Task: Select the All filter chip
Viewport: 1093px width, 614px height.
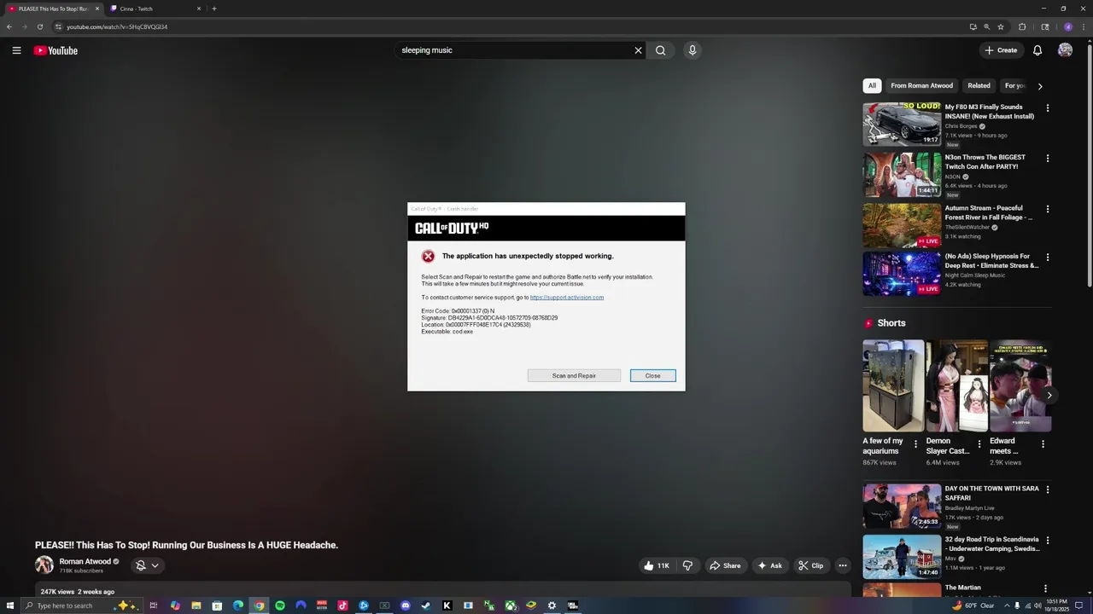Action: coord(872,86)
